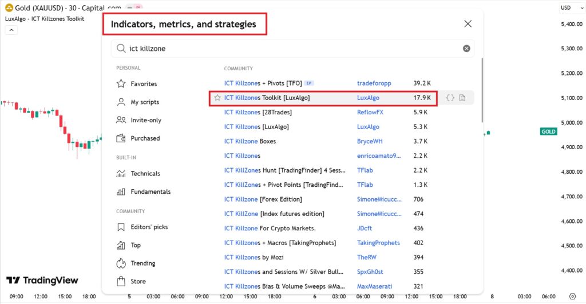
Task: Show built-in Technicals indicators
Action: [145, 174]
